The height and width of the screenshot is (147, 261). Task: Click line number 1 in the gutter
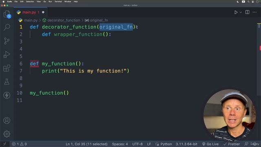(x=21, y=27)
